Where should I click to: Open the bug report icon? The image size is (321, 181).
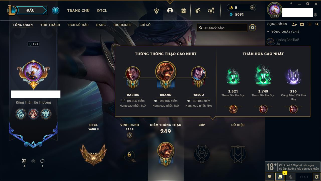tap(316, 177)
